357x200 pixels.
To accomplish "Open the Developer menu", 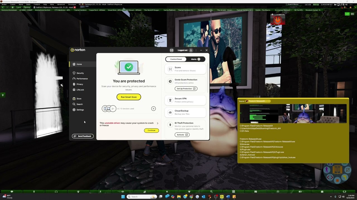I will point(72,4).
